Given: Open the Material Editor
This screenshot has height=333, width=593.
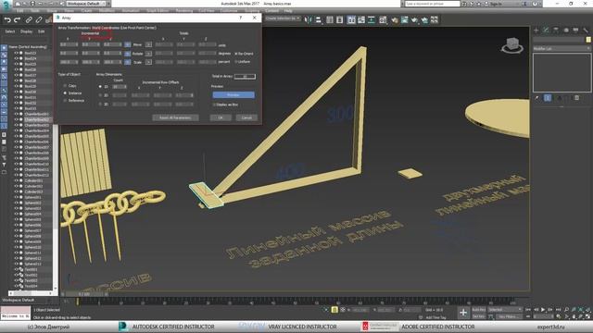Looking at the screenshot, I should click(383, 19).
